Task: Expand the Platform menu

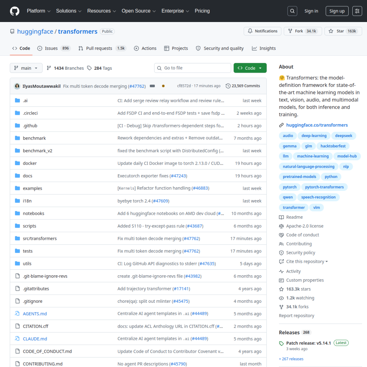Action: 39,11
